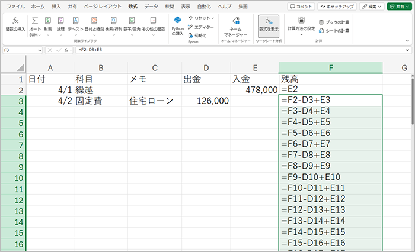Select cell containing 478,000

255,90
